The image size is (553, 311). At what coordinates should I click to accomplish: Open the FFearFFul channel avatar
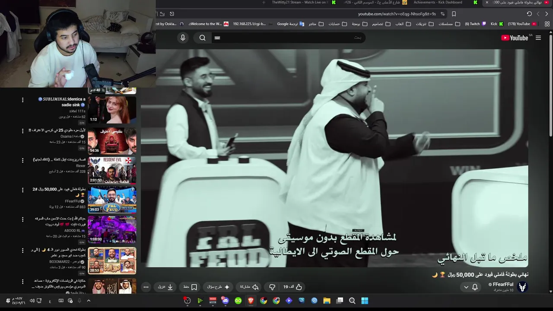(x=522, y=286)
